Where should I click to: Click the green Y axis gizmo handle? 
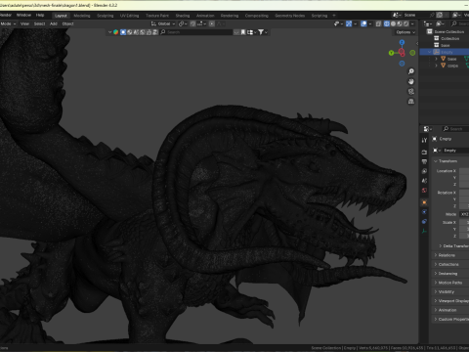pos(391,53)
